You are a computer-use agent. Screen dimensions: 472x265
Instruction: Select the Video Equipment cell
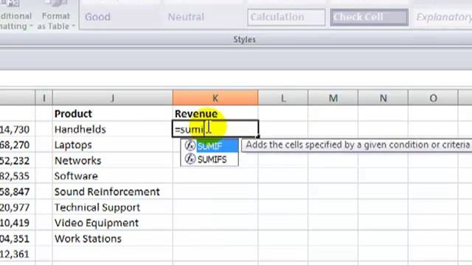click(x=113, y=223)
